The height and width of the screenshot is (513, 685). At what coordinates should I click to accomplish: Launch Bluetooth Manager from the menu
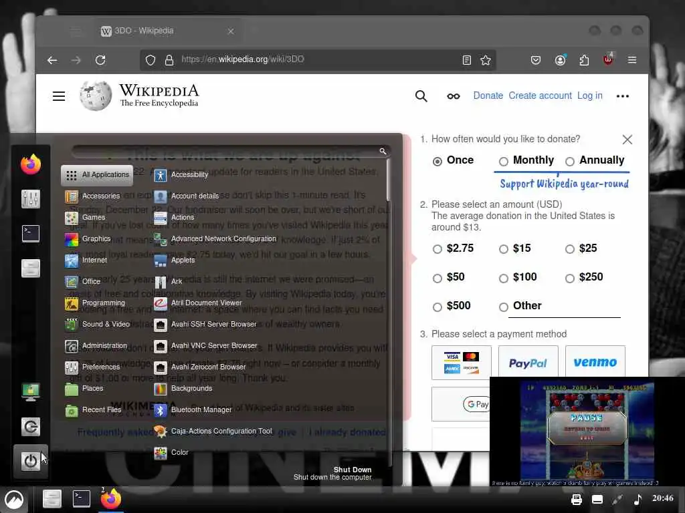pos(193,410)
